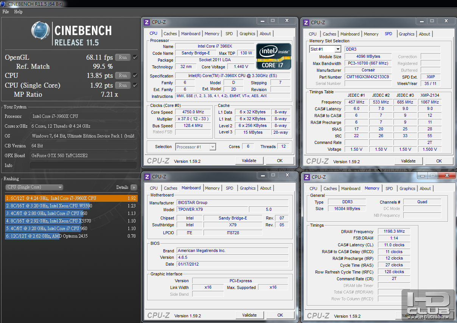The width and height of the screenshot is (457, 323).
Task: Click the CPU-Z icon of the CPU tab window
Action: [x=147, y=22]
